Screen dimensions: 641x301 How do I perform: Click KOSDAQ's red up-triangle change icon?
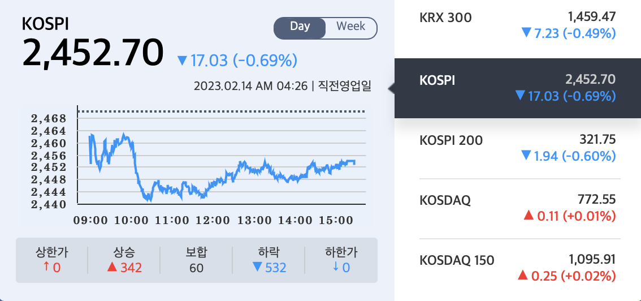pyautogui.click(x=529, y=216)
